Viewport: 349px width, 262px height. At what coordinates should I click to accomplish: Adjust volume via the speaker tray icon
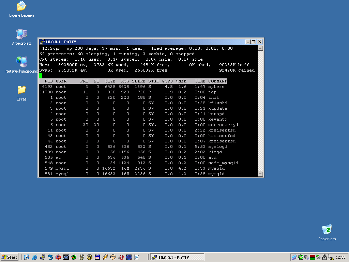click(x=306, y=257)
